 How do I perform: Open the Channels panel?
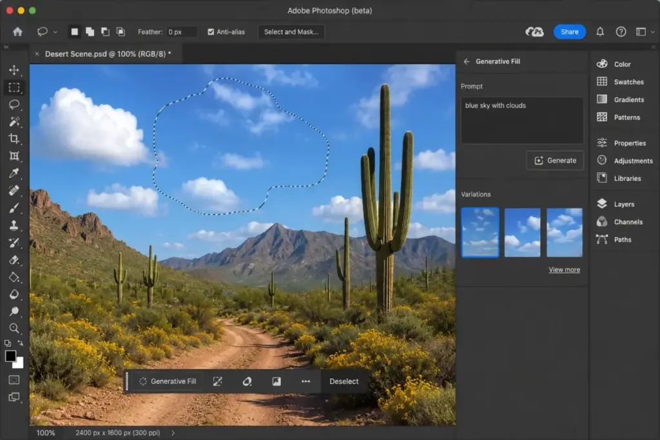click(x=619, y=222)
